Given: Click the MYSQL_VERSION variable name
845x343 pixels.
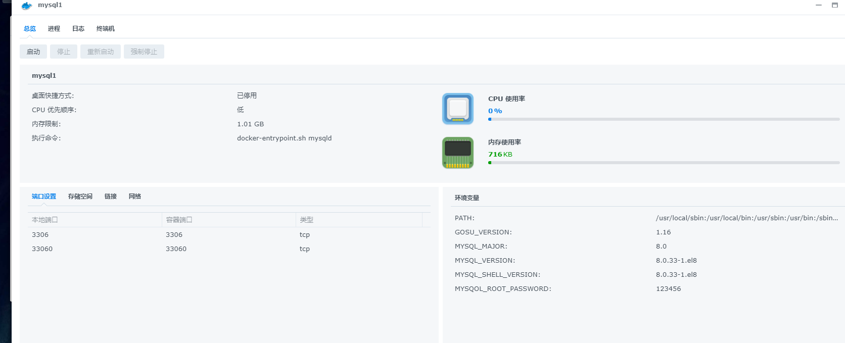Looking at the screenshot, I should click(x=485, y=261).
